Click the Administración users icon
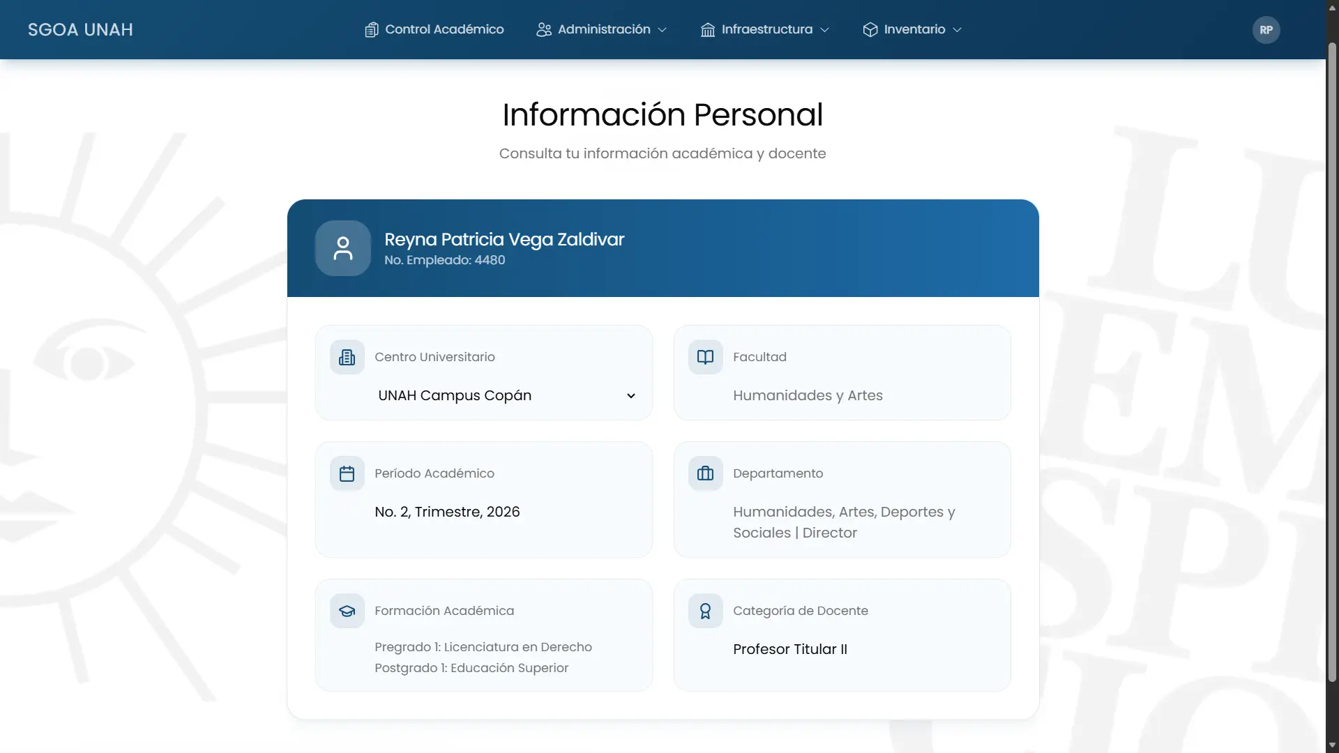1339x753 pixels. pyautogui.click(x=544, y=30)
